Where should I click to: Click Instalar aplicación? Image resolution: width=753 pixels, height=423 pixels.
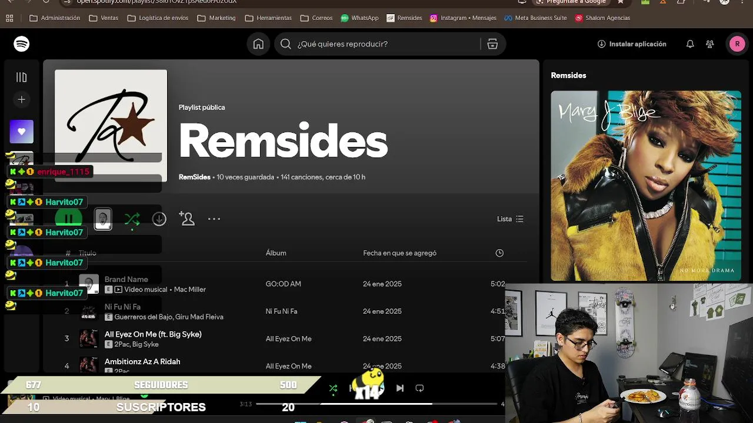tap(632, 44)
